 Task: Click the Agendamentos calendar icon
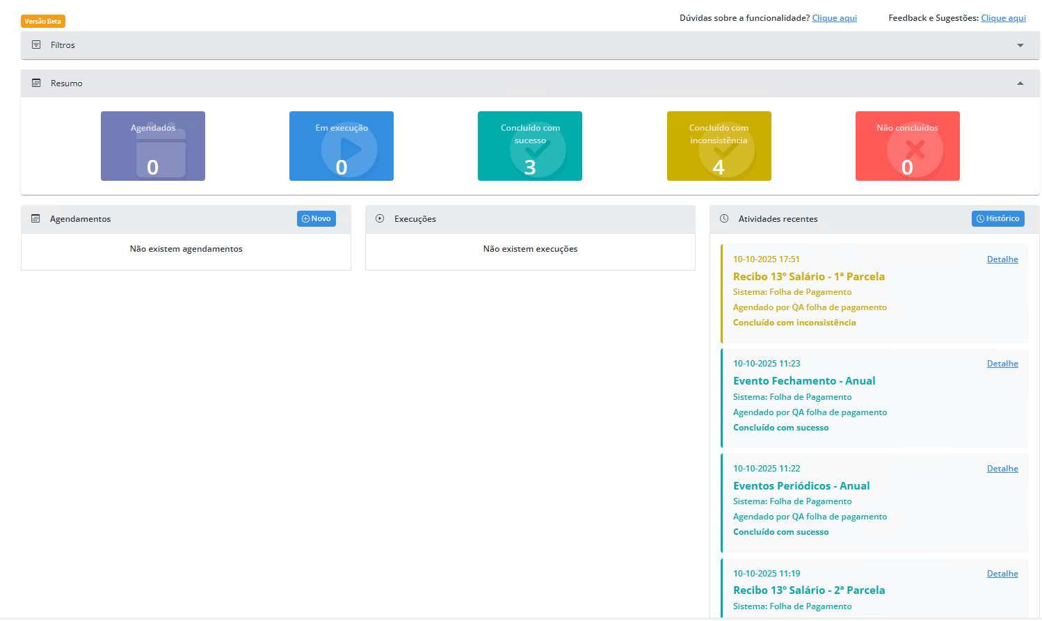tap(35, 218)
